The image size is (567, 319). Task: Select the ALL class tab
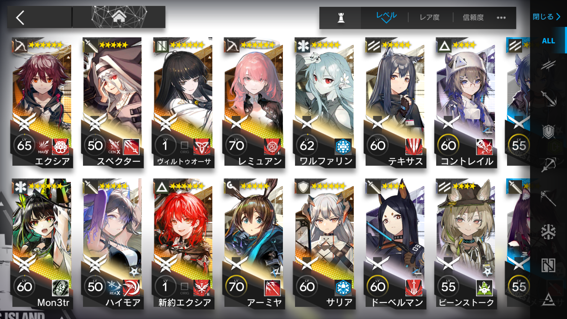click(548, 41)
